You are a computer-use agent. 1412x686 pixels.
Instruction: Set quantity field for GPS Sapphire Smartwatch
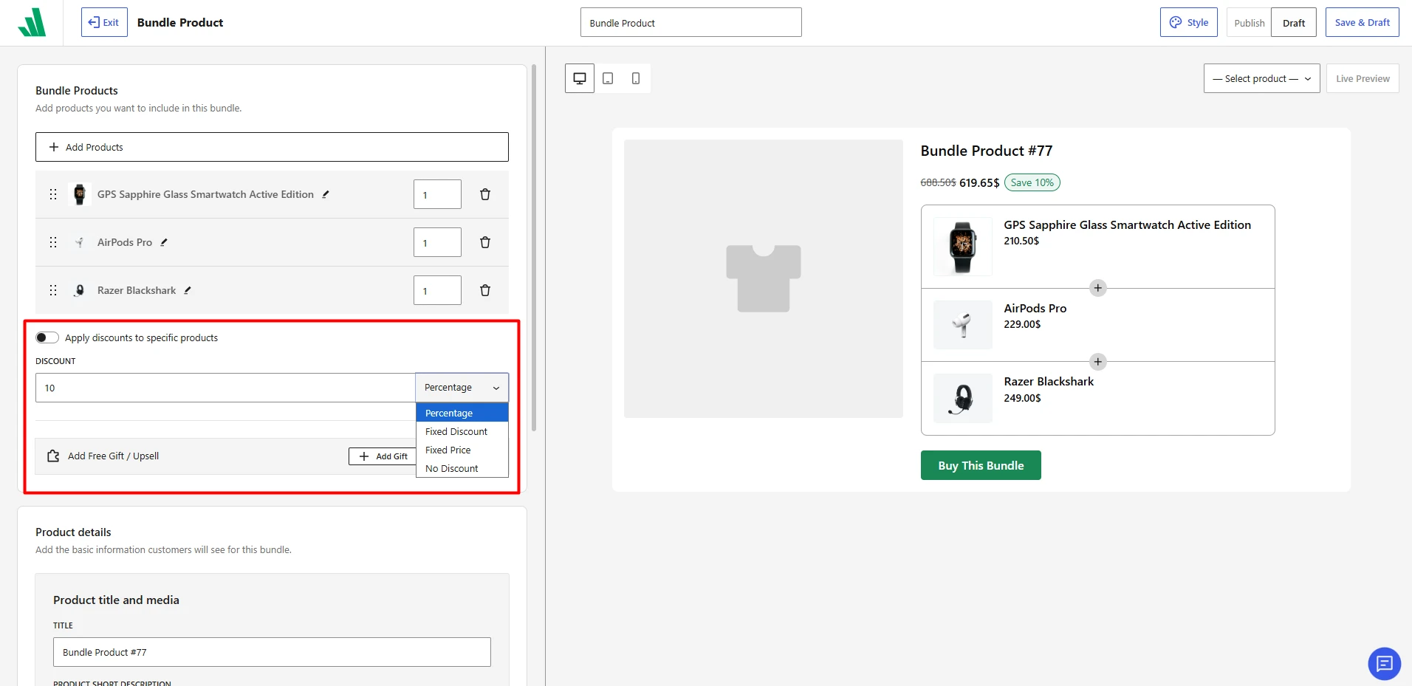pos(437,194)
